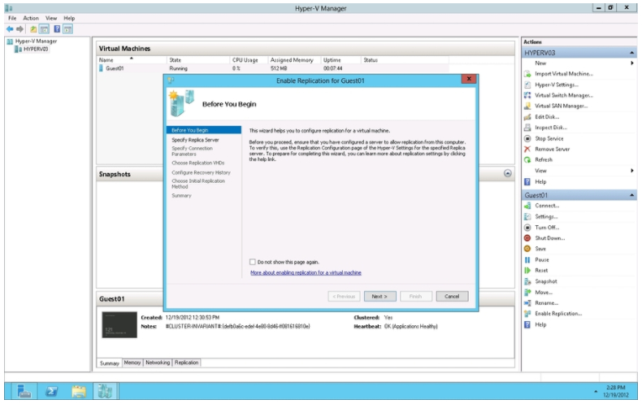
Task: Open File Explorer from taskbar
Action: tap(79, 391)
